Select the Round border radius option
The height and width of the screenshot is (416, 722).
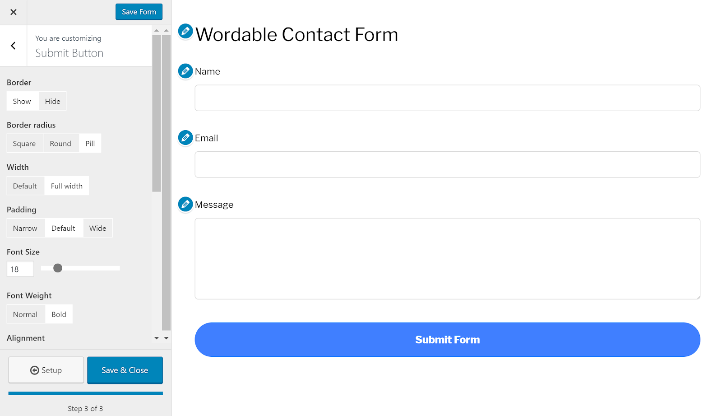click(61, 143)
